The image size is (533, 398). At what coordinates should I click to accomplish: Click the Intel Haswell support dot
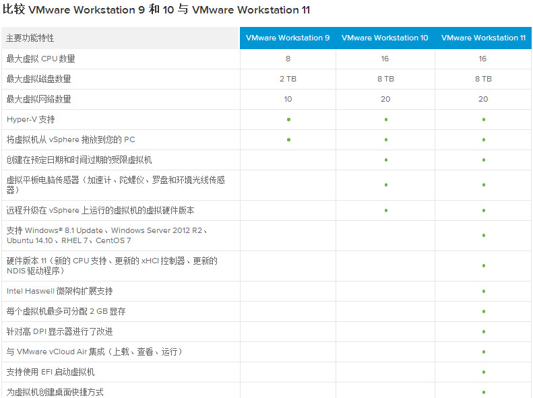pyautogui.click(x=484, y=292)
